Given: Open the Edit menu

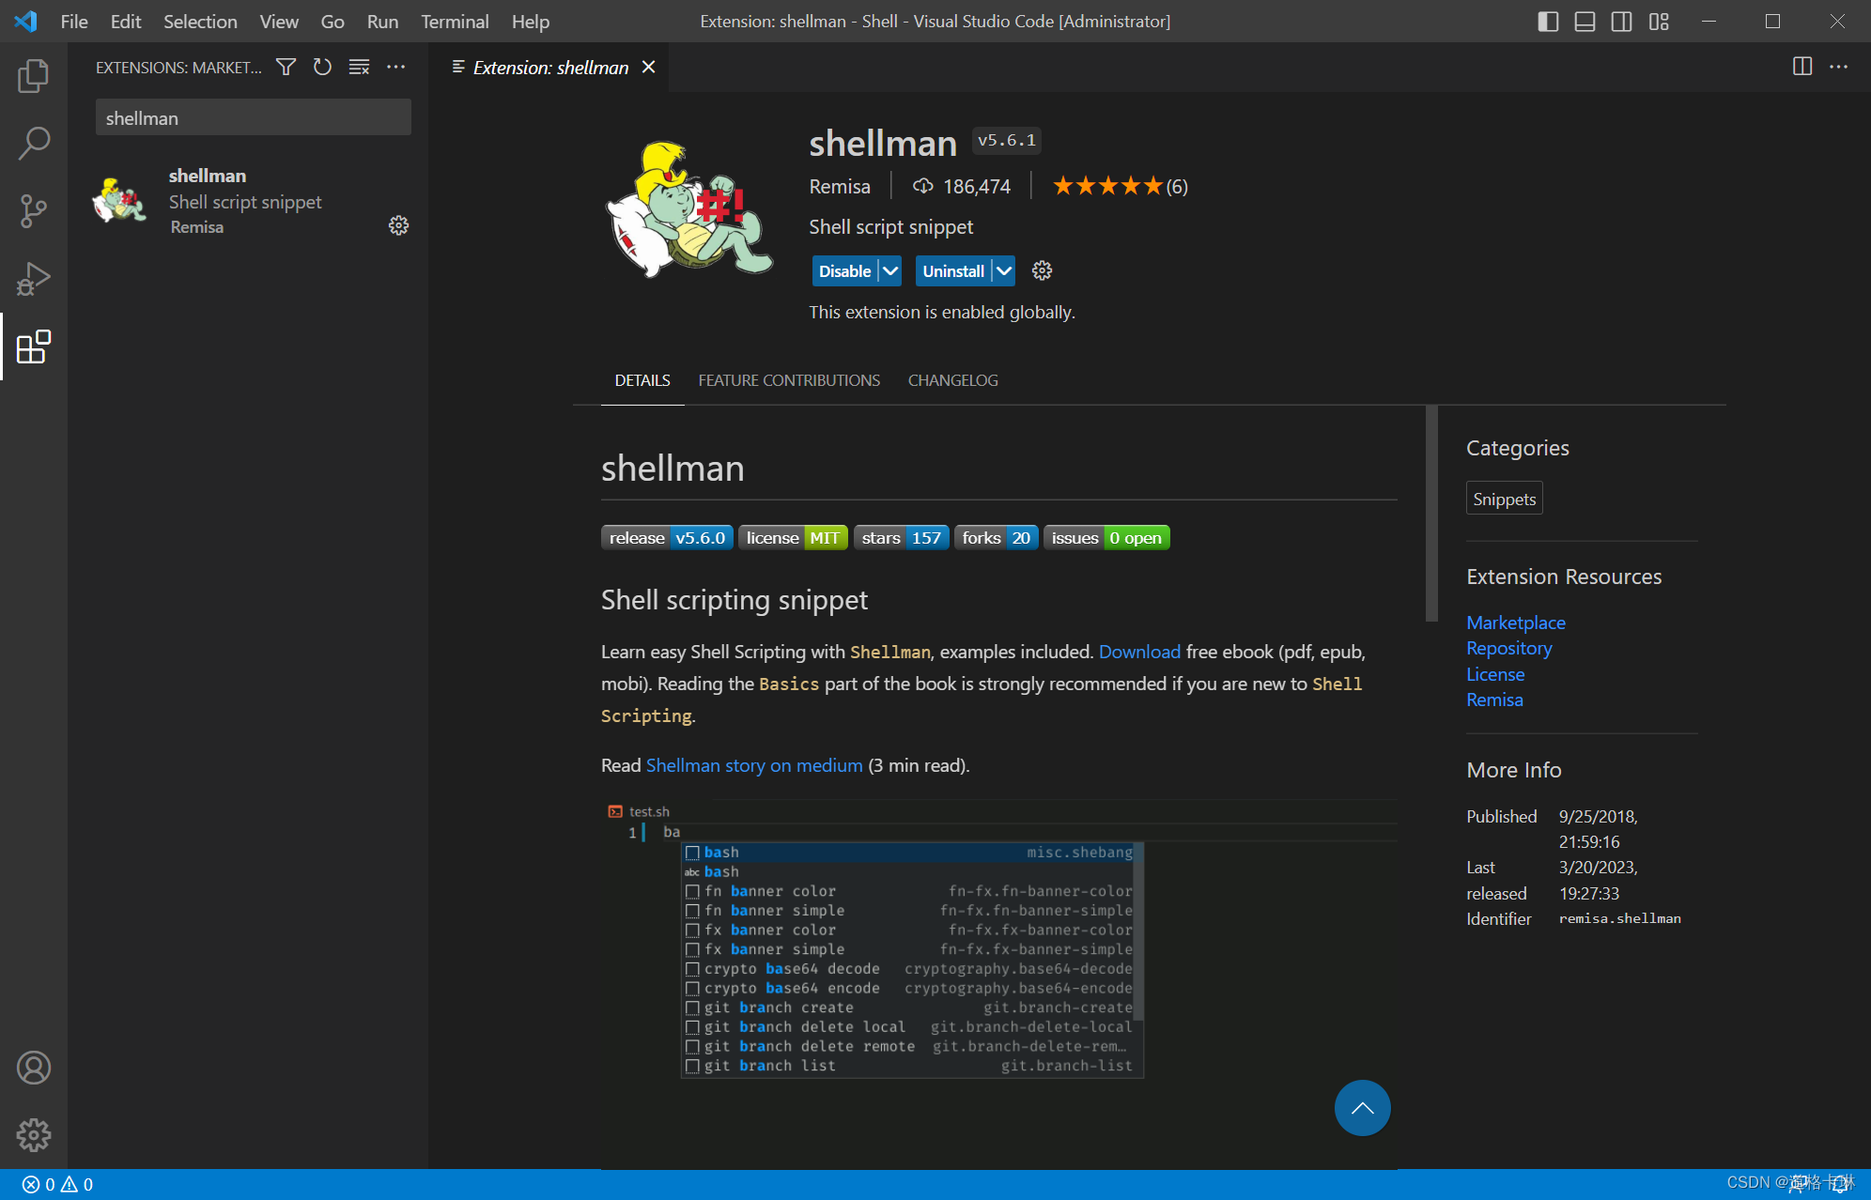Looking at the screenshot, I should click(126, 21).
